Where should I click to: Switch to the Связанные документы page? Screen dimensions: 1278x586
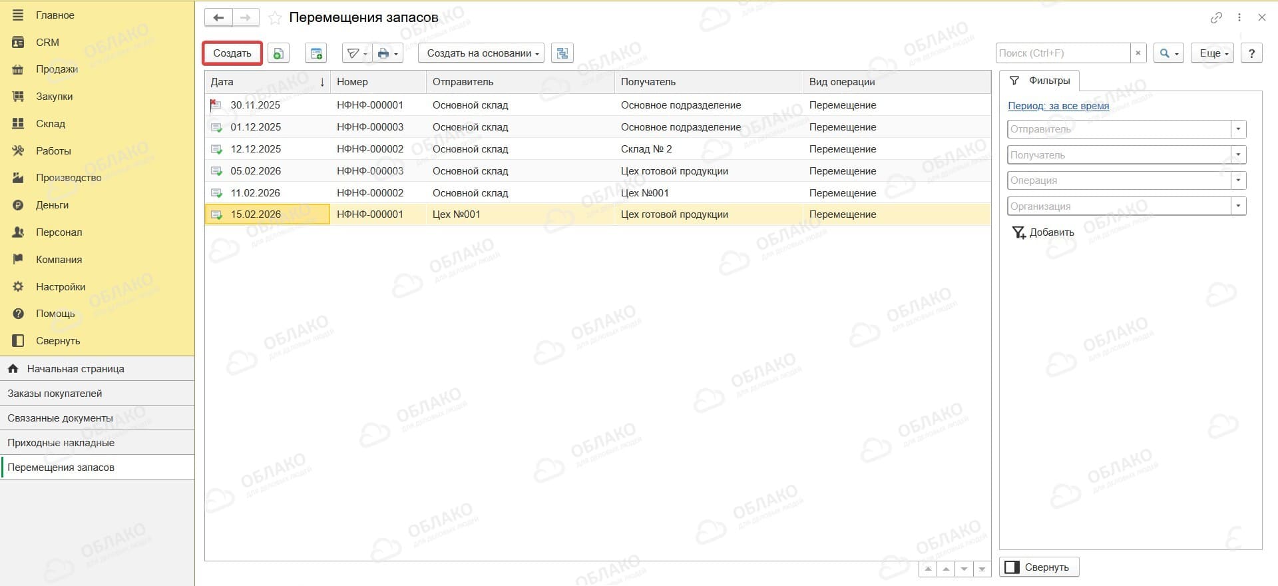tap(97, 418)
